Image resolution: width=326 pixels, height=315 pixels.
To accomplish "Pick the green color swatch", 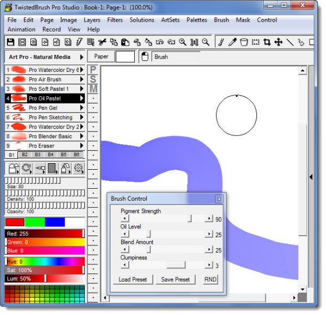I will (35, 222).
